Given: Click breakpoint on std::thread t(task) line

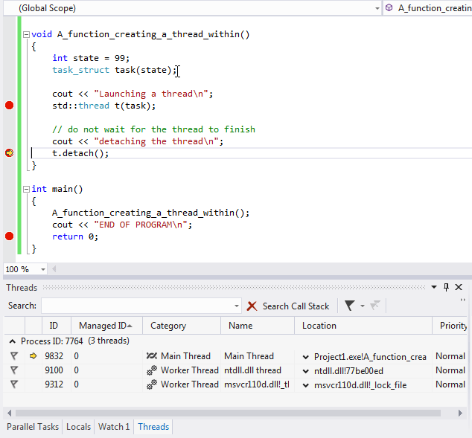Looking at the screenshot, I should pyautogui.click(x=10, y=106).
